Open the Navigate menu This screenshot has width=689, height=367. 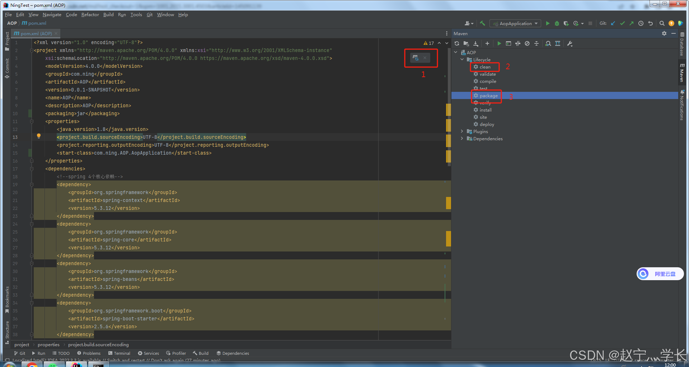52,15
